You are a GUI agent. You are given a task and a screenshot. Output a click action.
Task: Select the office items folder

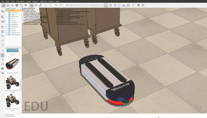click(x=15, y=17)
